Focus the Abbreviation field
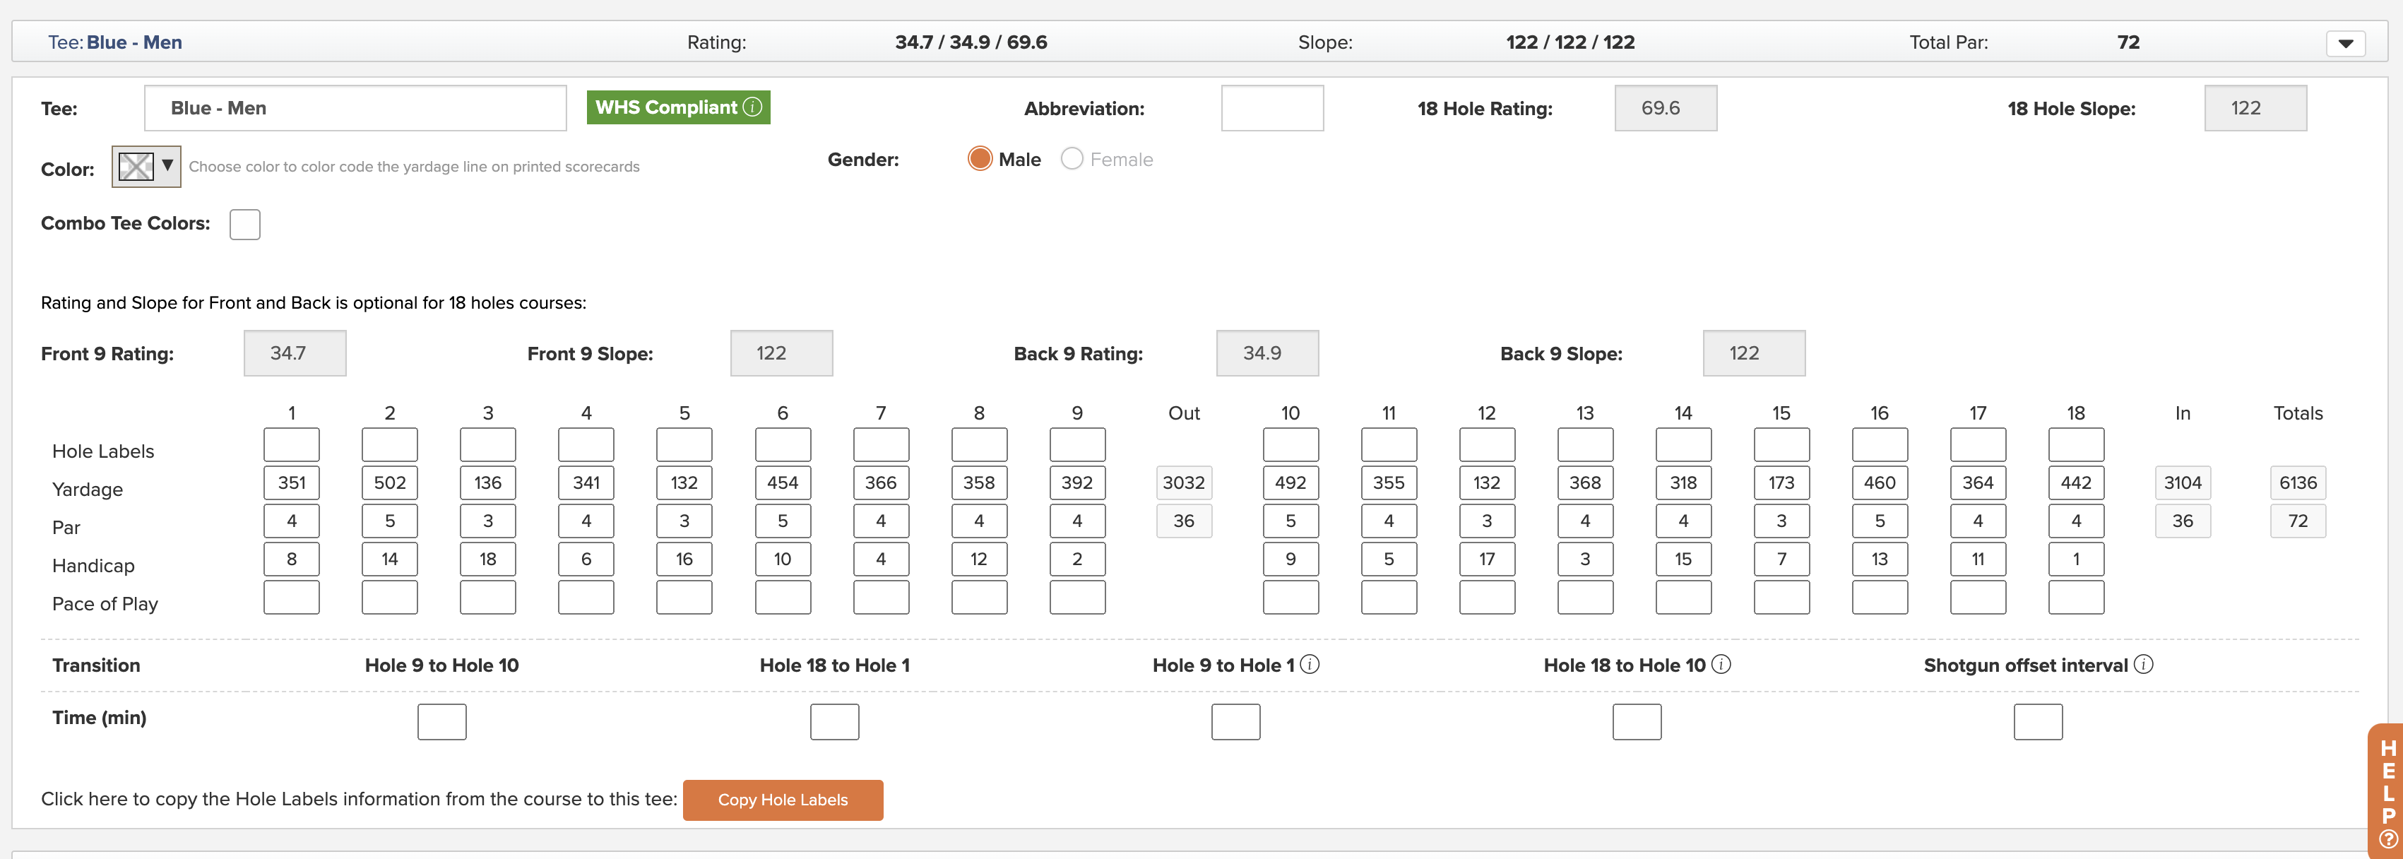 [1272, 108]
